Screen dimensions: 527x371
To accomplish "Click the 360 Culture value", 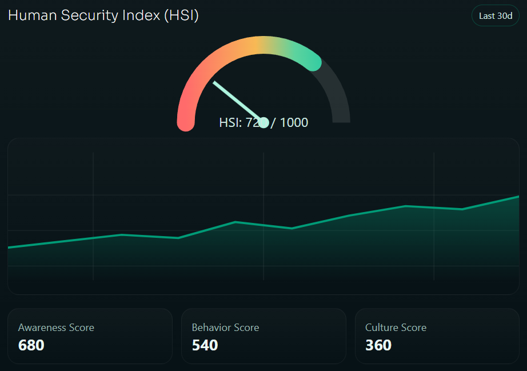I will point(378,345).
